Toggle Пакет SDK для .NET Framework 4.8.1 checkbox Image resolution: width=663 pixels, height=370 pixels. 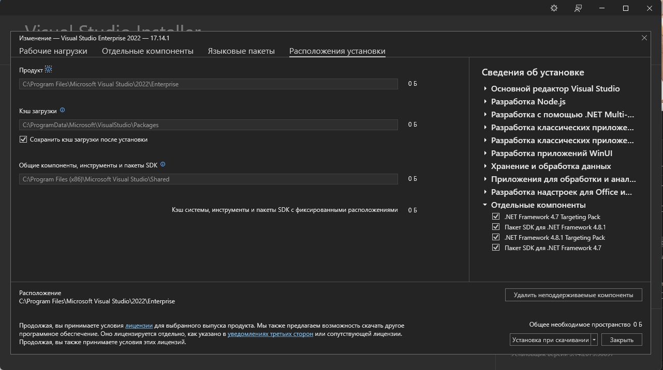coord(496,227)
